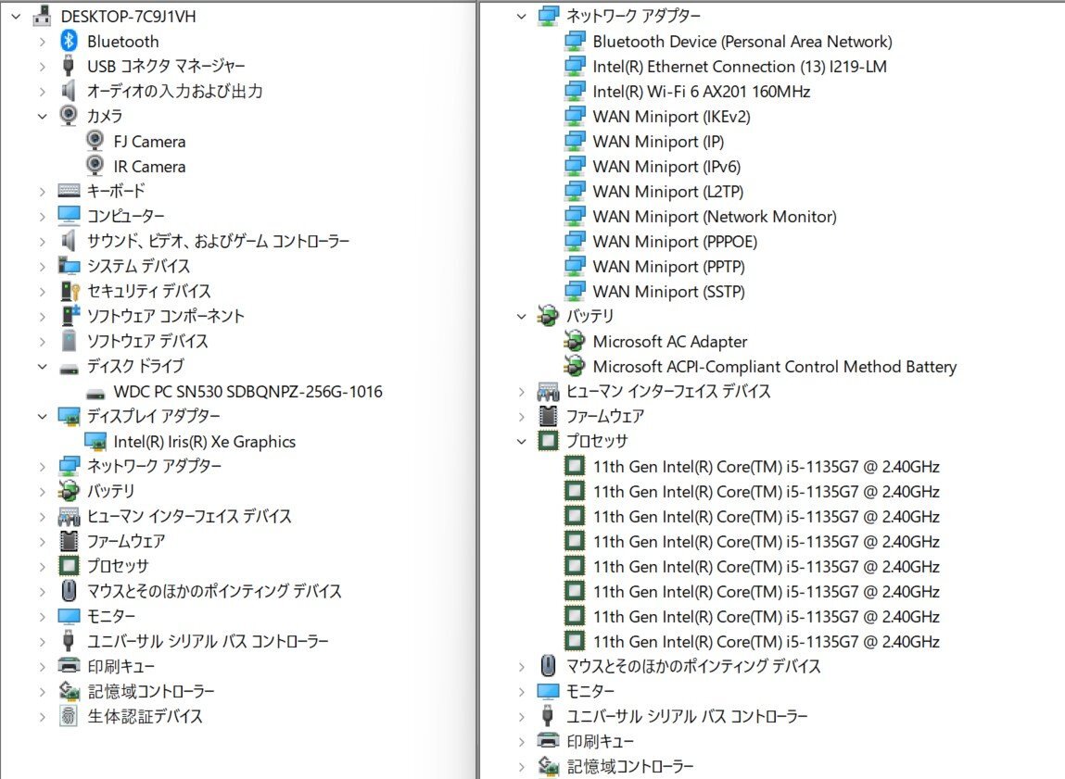Click the 記憶域コントローラー icon in right pane
This screenshot has width=1065, height=779.
pyautogui.click(x=548, y=766)
